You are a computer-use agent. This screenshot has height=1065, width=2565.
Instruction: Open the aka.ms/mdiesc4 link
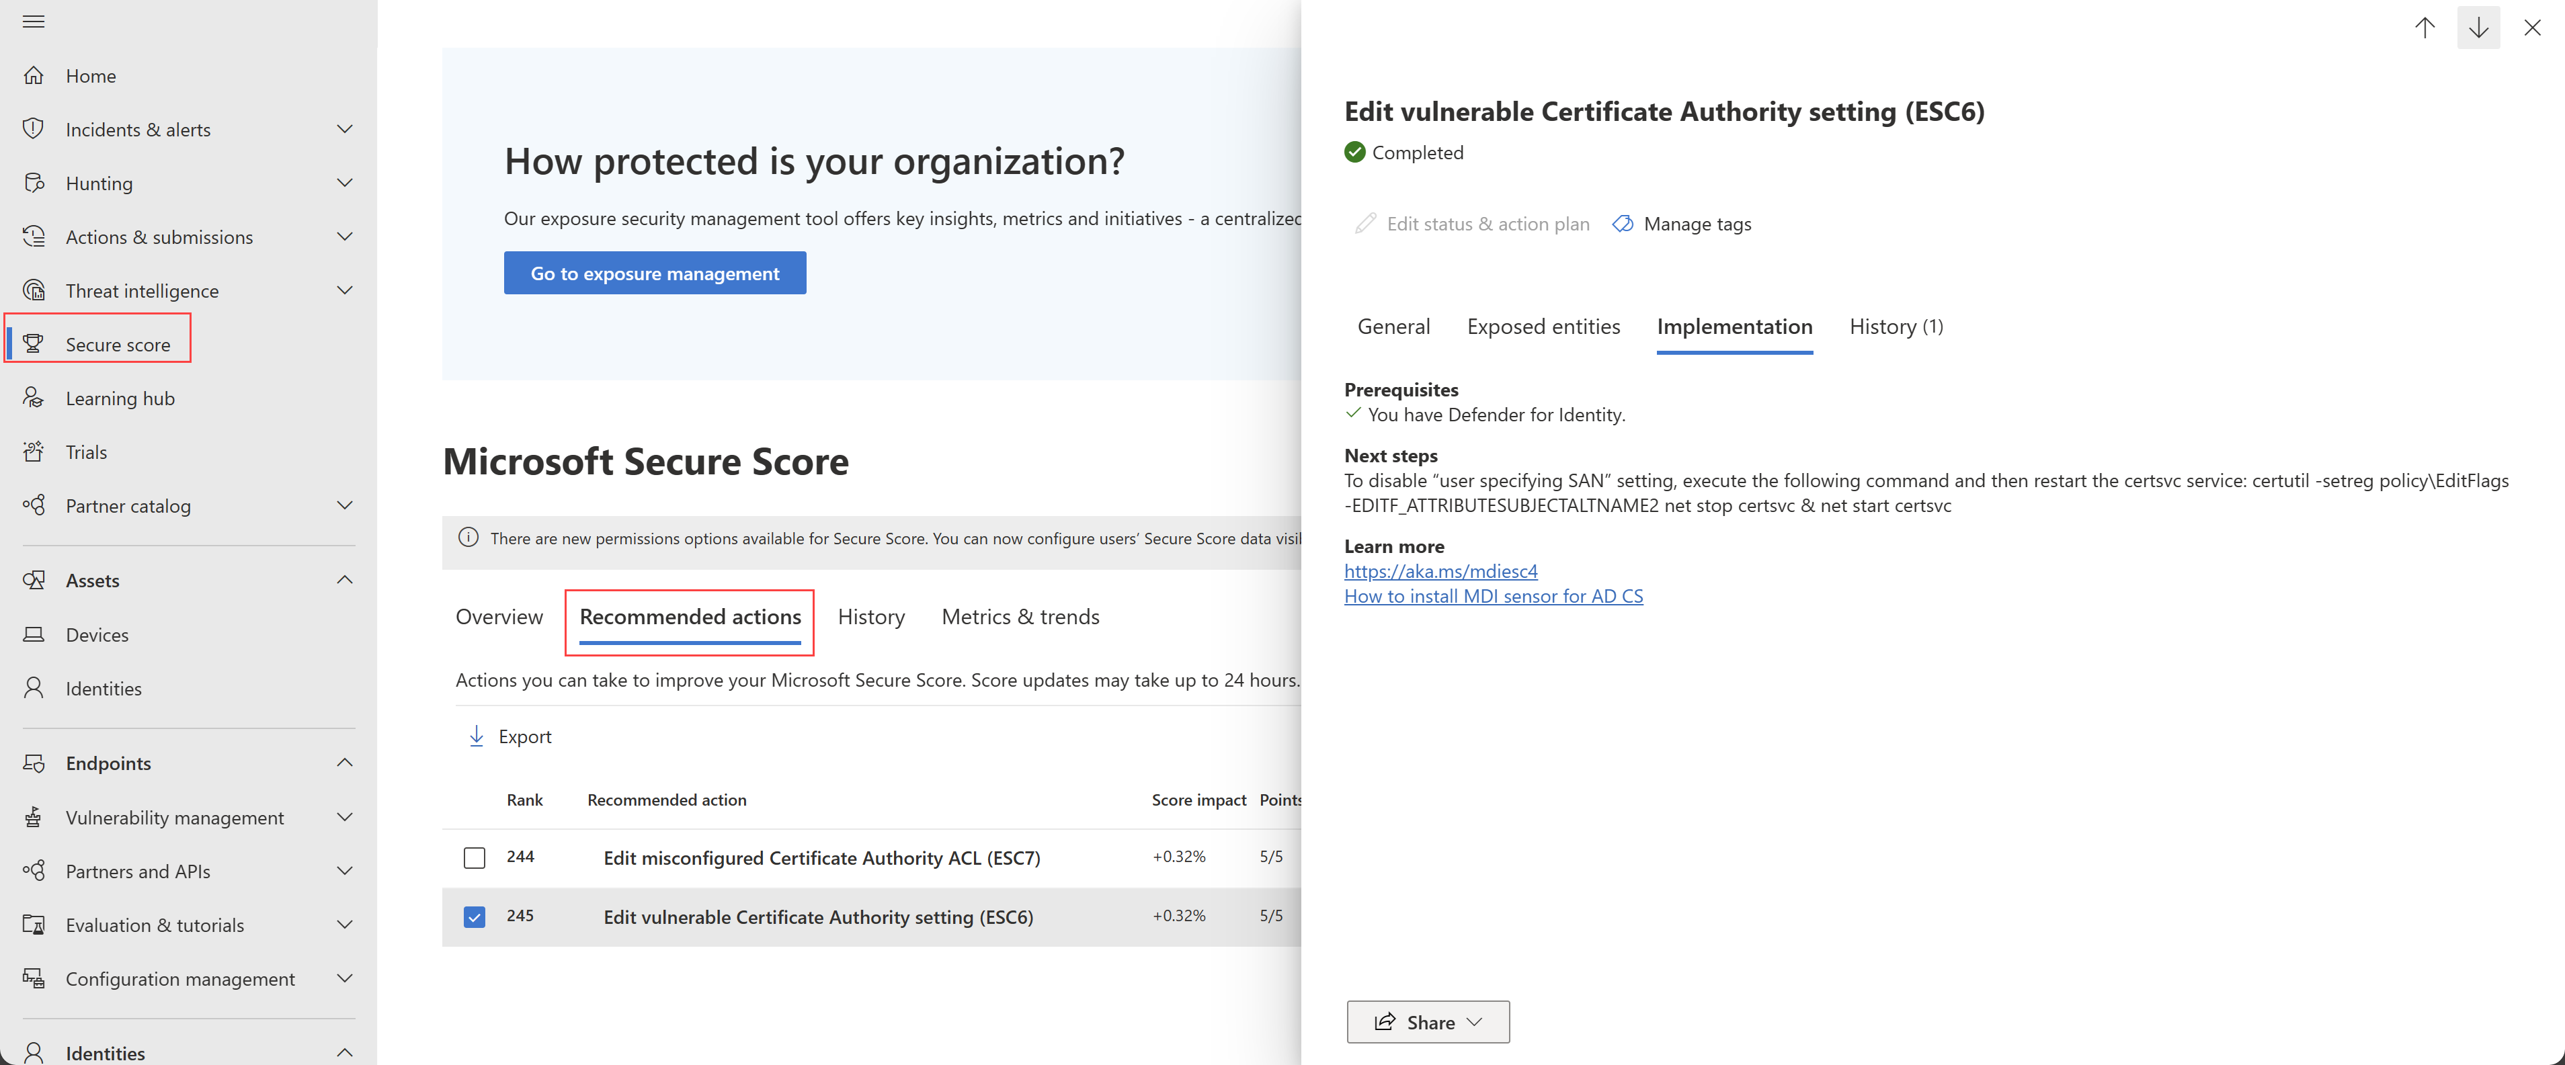pyautogui.click(x=1440, y=571)
